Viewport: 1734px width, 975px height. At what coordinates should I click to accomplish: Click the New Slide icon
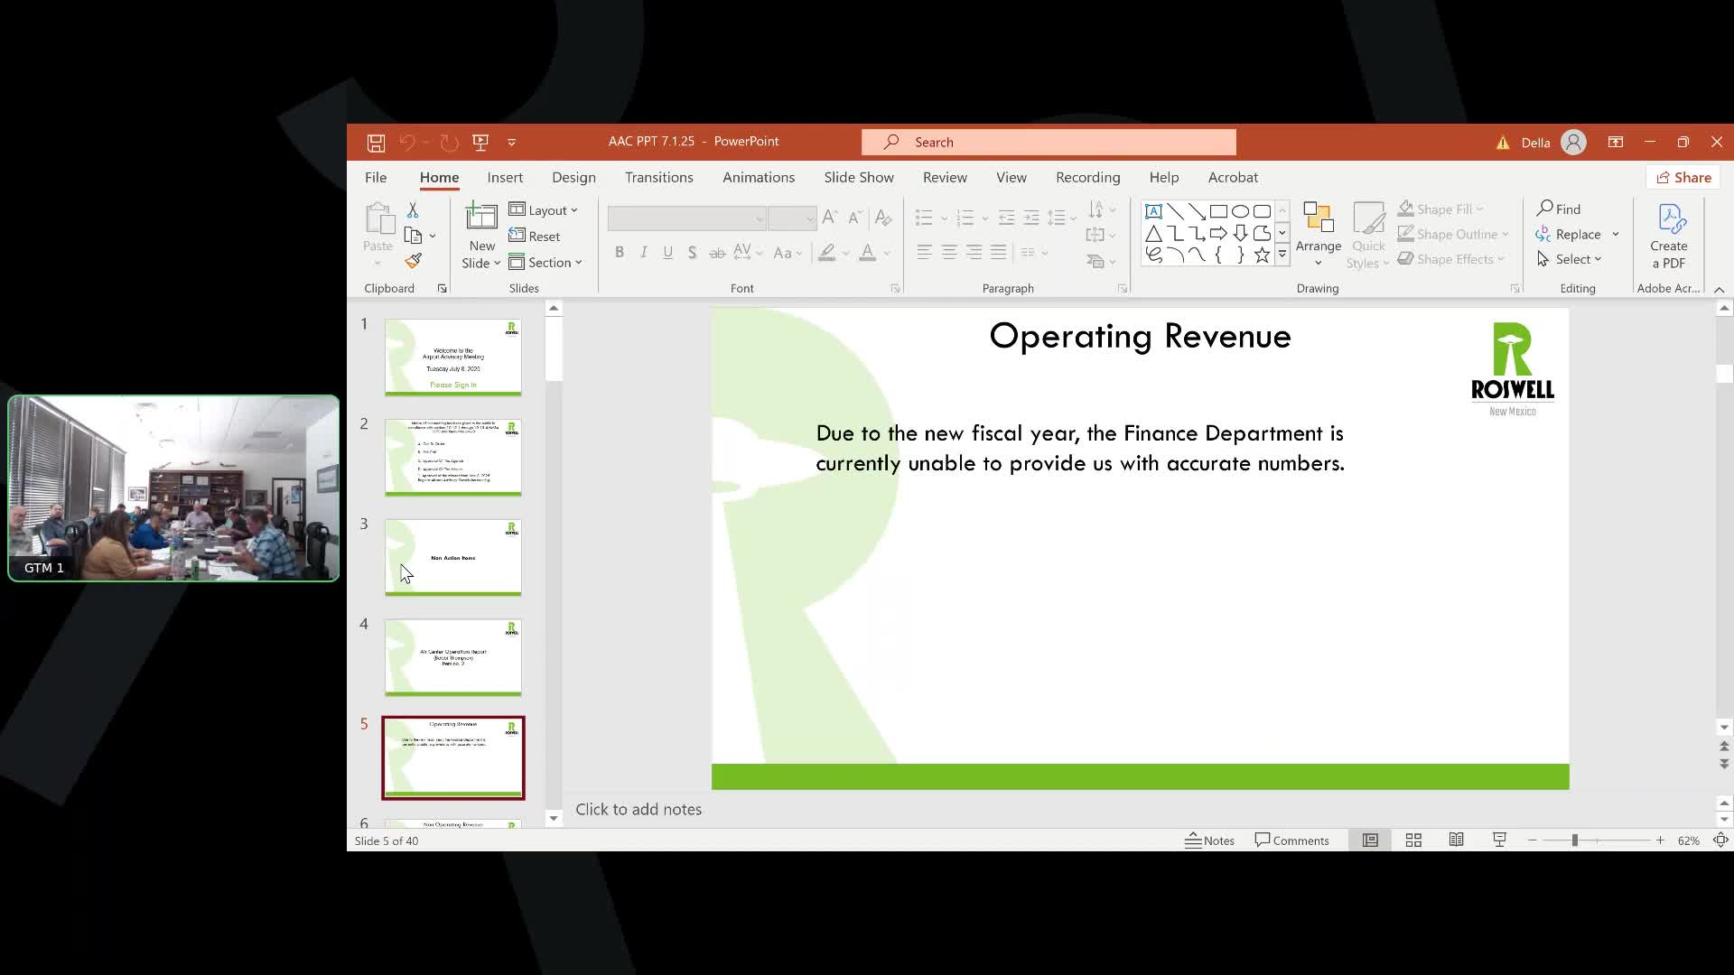(480, 218)
